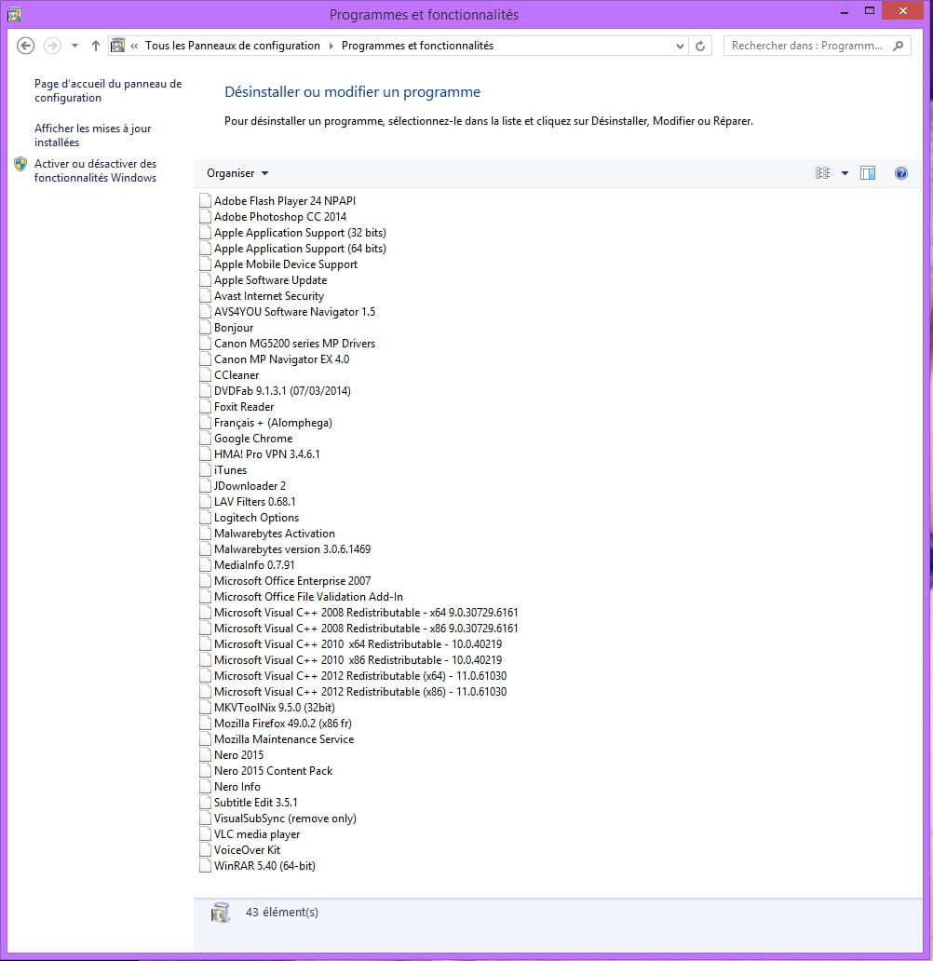Select Adobe Flash Player 24 NPAPI
The width and height of the screenshot is (933, 961).
coord(284,201)
